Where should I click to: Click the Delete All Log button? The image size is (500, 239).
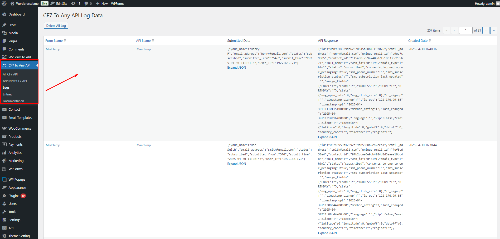point(56,26)
